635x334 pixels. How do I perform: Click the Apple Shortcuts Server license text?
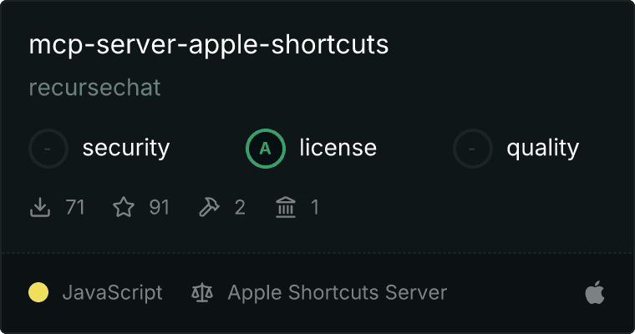point(338,293)
